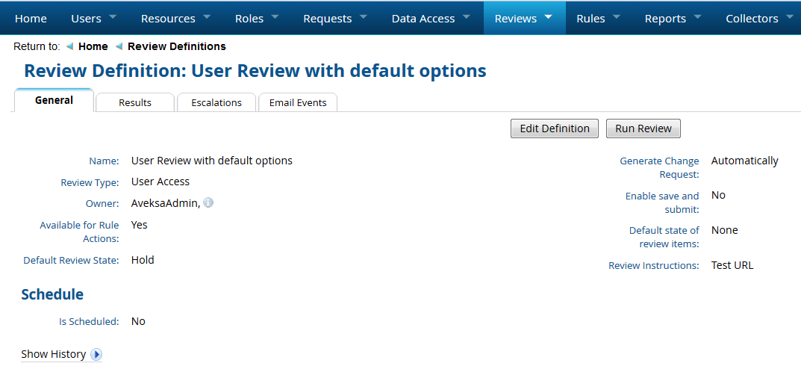Open the Roles dropdown menu

point(256,18)
